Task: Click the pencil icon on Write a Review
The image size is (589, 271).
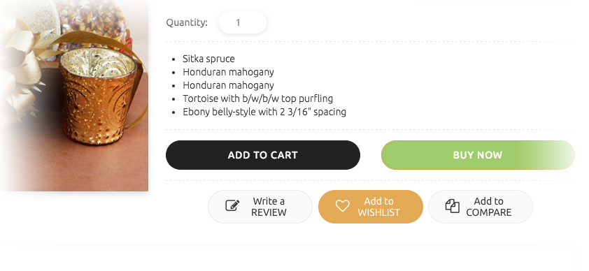Action: (232, 205)
